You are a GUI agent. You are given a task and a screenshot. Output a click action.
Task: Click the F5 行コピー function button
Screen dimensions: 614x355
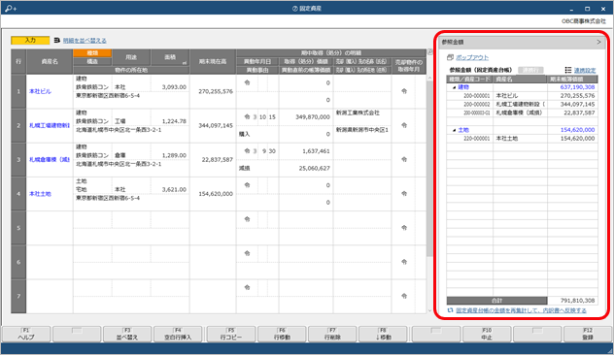coord(231,334)
